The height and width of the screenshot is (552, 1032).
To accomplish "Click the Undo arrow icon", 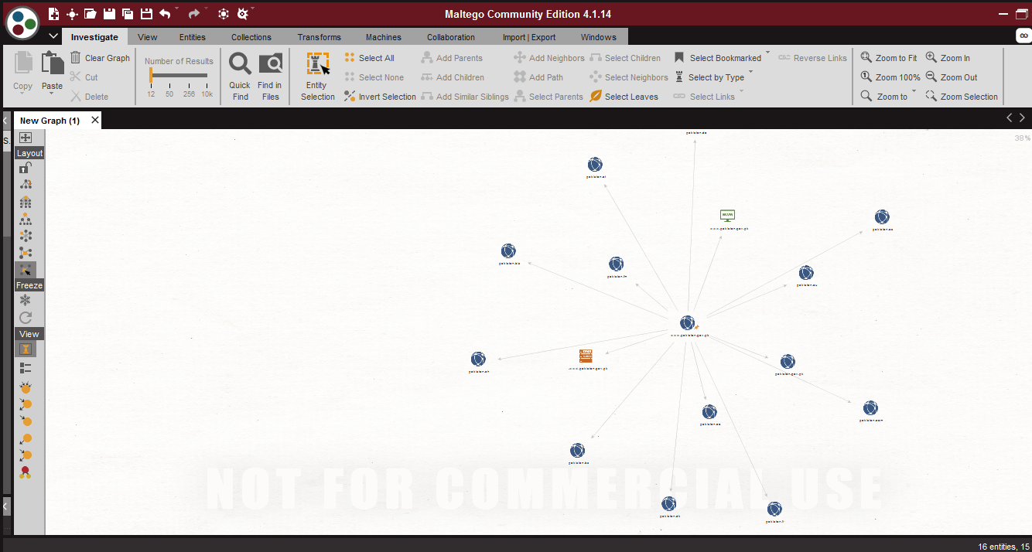I will click(x=165, y=14).
